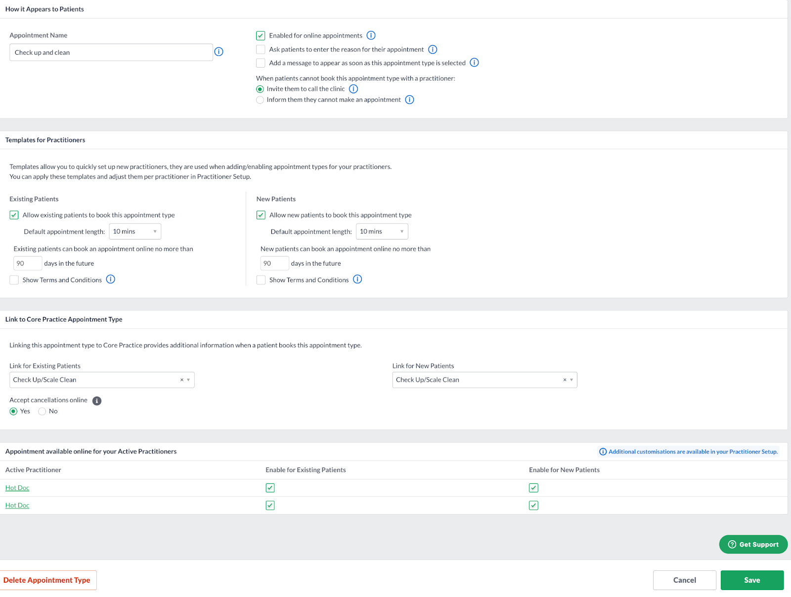Viewport: 791px width, 597px height.
Task: Show info for Enabled for online appointments
Action: point(371,36)
